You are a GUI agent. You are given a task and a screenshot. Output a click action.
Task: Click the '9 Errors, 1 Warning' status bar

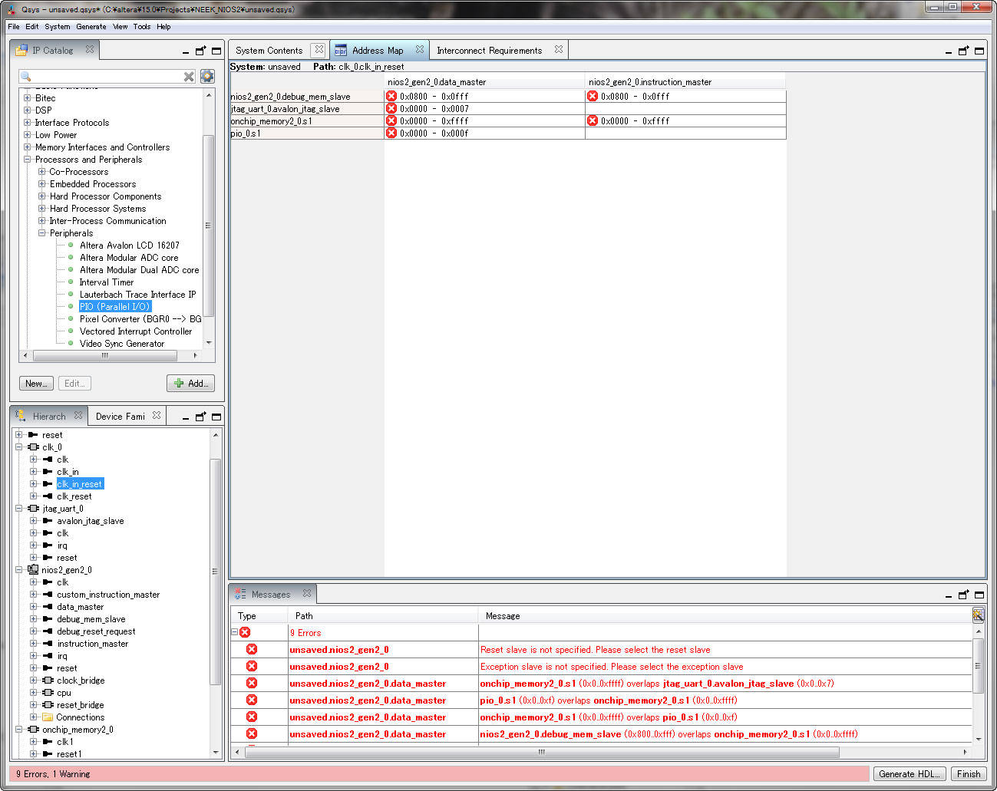pyautogui.click(x=439, y=774)
